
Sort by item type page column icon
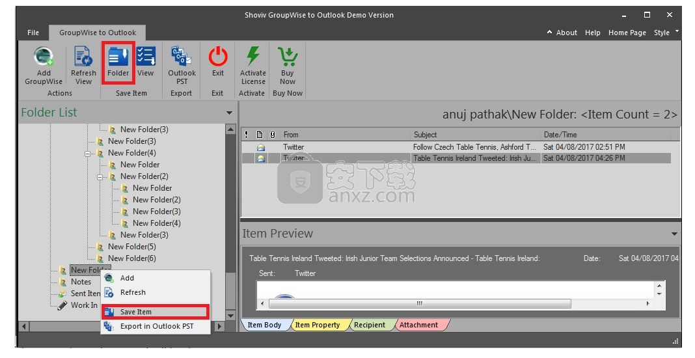click(260, 135)
